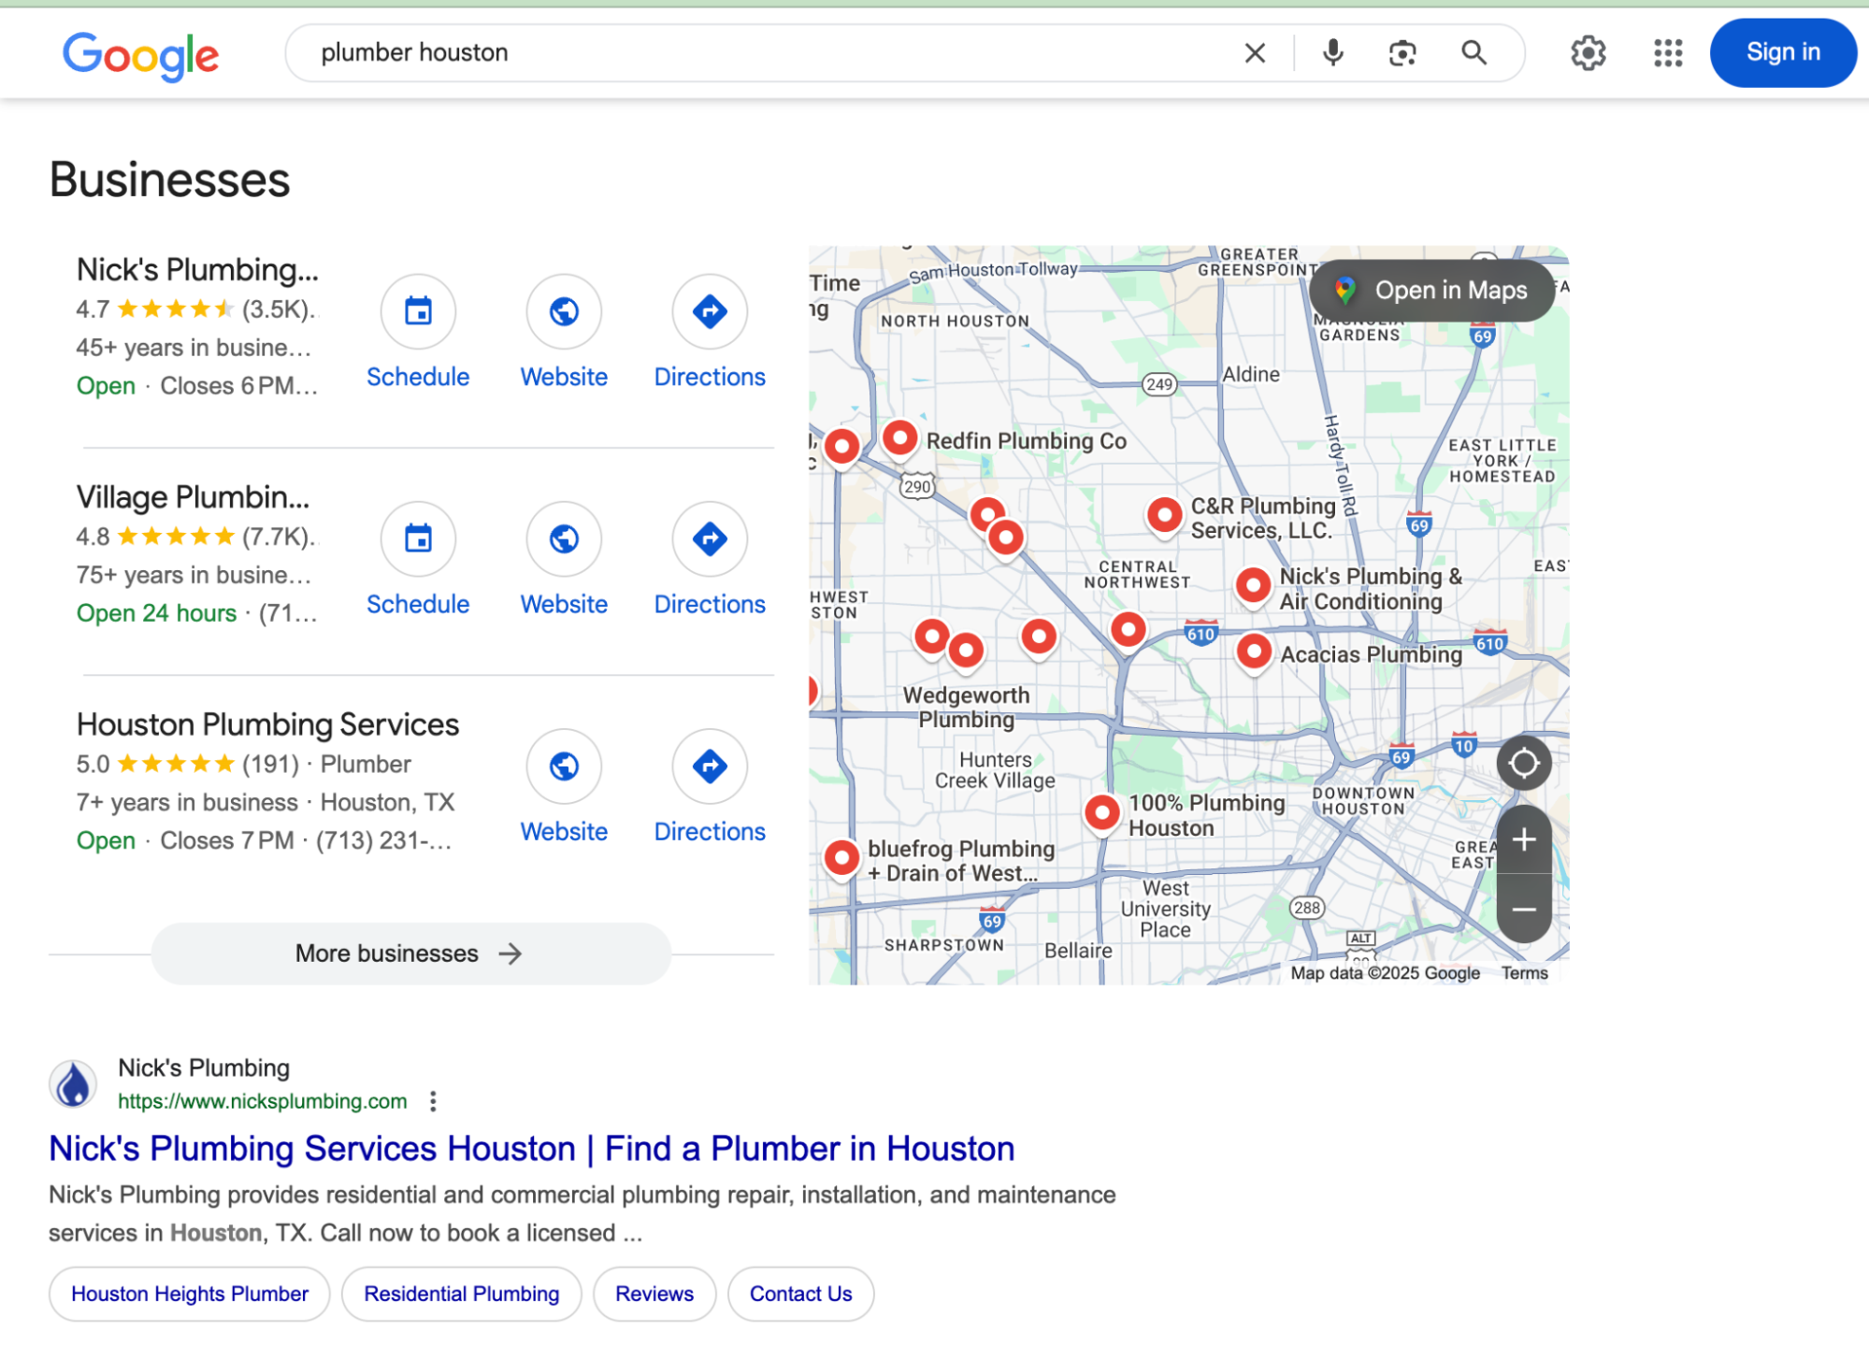Image resolution: width=1869 pixels, height=1347 pixels.
Task: Clear the search query with the X icon
Action: tap(1254, 52)
